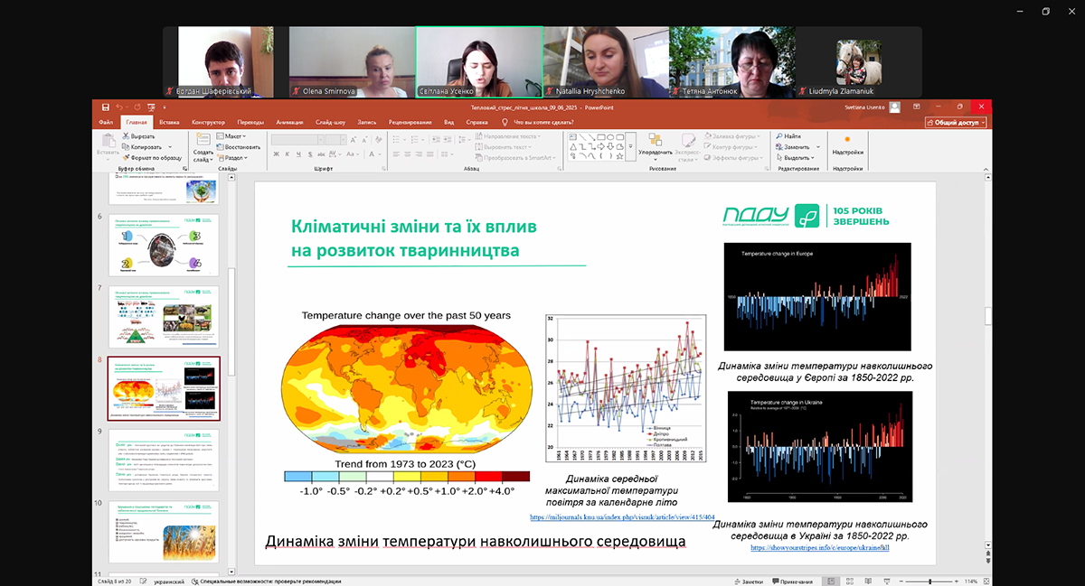Open the showyourstripes.info Ukraine link

tap(820, 547)
